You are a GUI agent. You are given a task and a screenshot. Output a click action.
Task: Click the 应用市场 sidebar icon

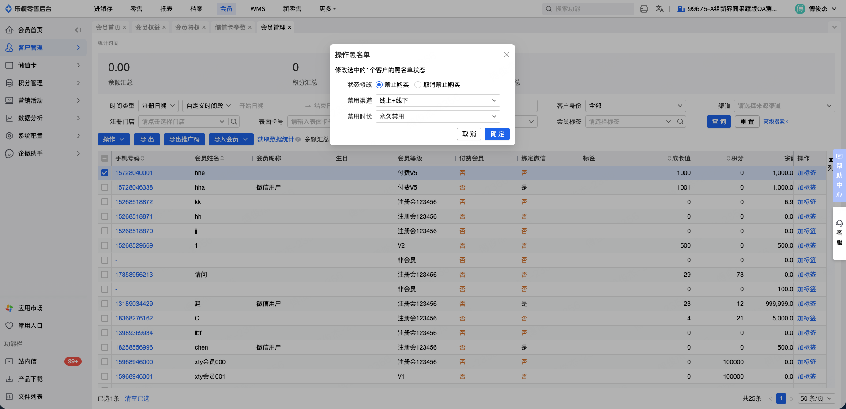click(9, 308)
